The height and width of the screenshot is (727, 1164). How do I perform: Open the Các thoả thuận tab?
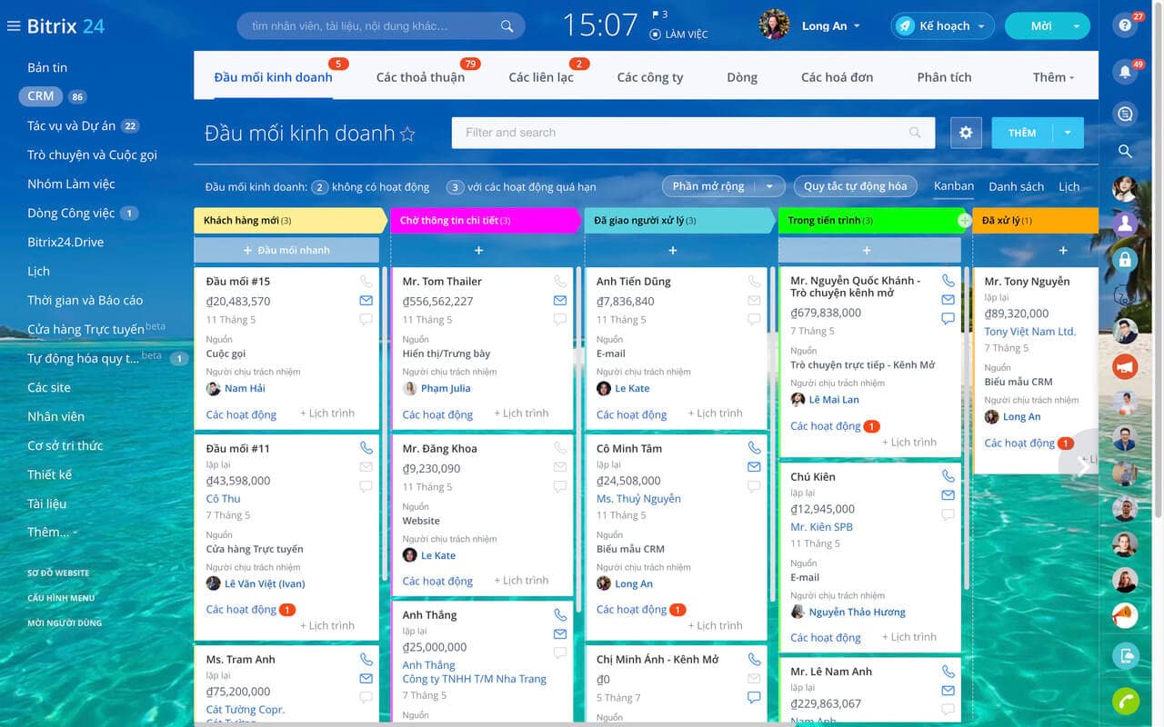[x=420, y=77]
